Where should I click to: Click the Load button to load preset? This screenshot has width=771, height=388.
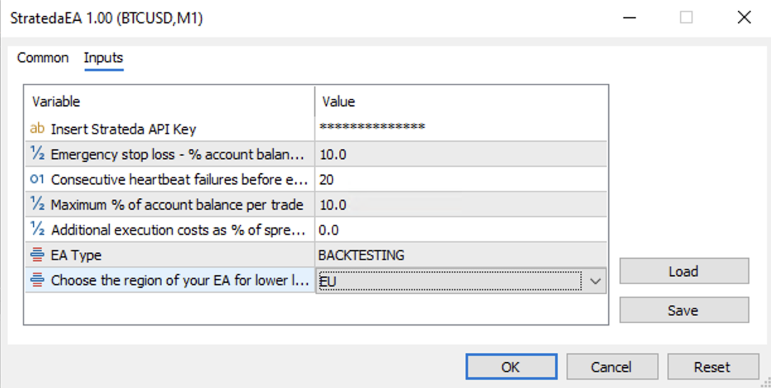click(684, 271)
